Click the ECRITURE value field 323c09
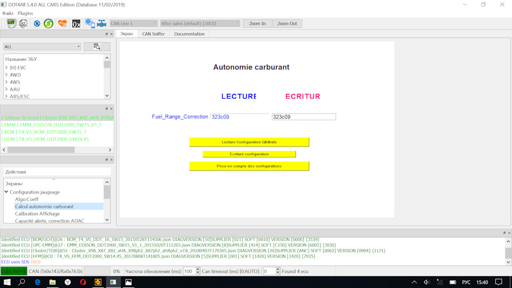This screenshot has width=512, height=288. 303,117
